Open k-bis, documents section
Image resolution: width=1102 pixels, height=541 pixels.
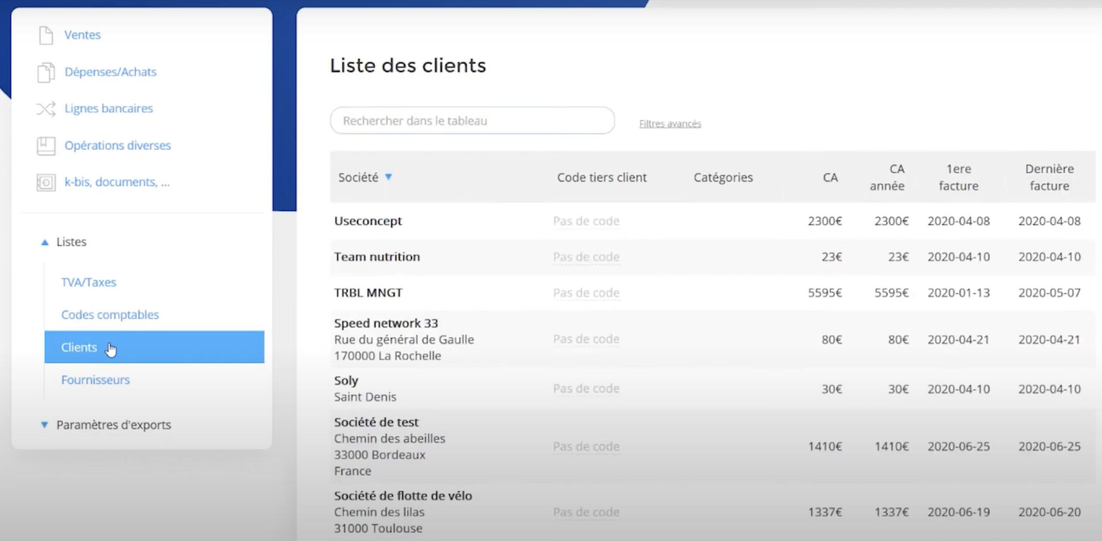[117, 182]
